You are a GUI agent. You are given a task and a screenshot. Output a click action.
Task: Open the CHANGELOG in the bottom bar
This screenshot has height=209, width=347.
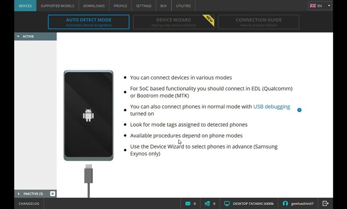[x=29, y=204]
